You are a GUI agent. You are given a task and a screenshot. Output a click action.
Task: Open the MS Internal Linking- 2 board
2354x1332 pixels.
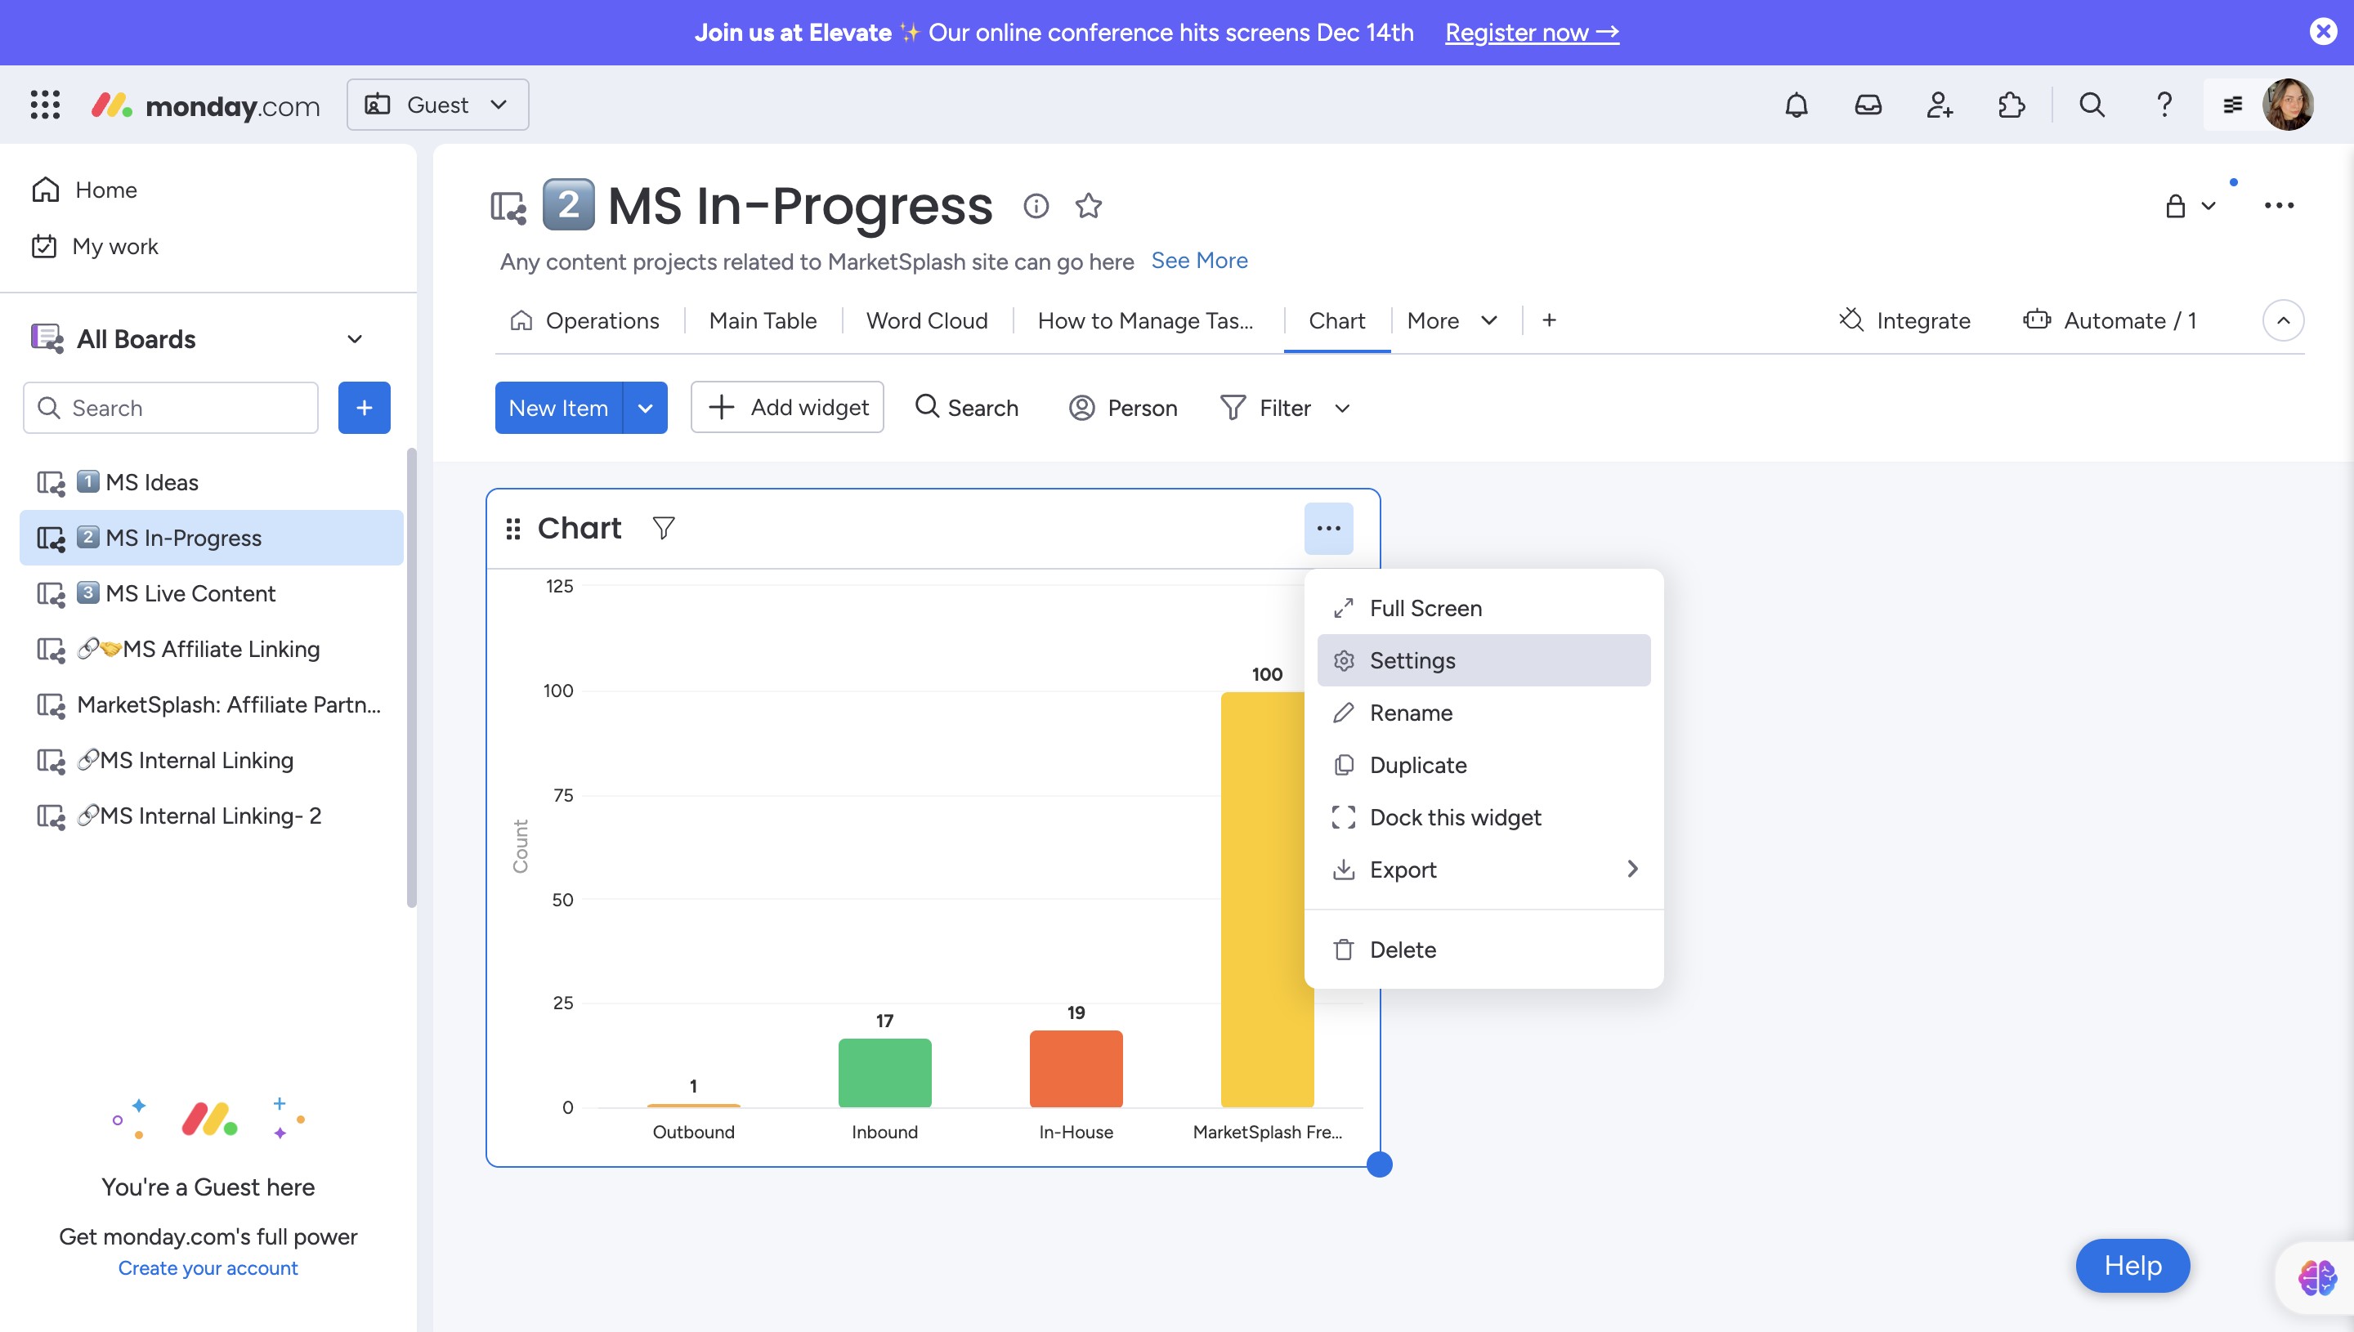(x=210, y=816)
